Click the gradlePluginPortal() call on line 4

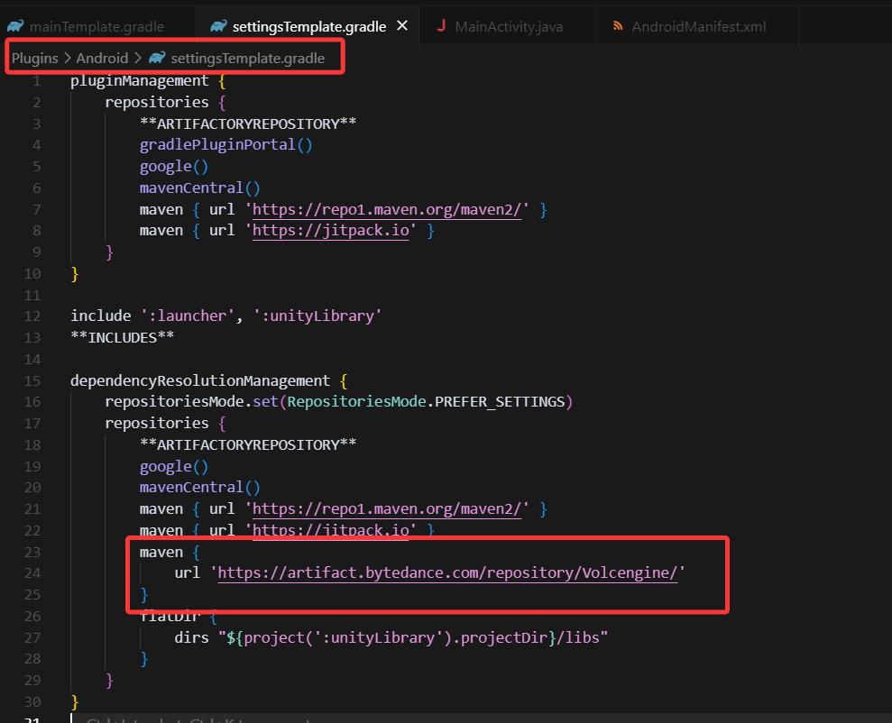pyautogui.click(x=225, y=145)
